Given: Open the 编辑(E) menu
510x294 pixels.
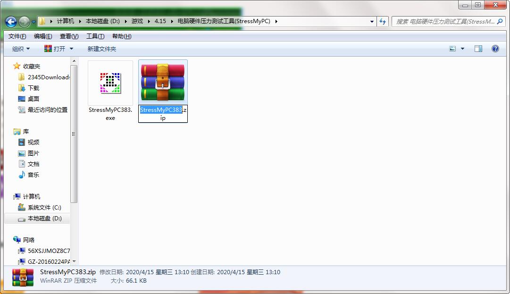Looking at the screenshot, I should tap(43, 36).
